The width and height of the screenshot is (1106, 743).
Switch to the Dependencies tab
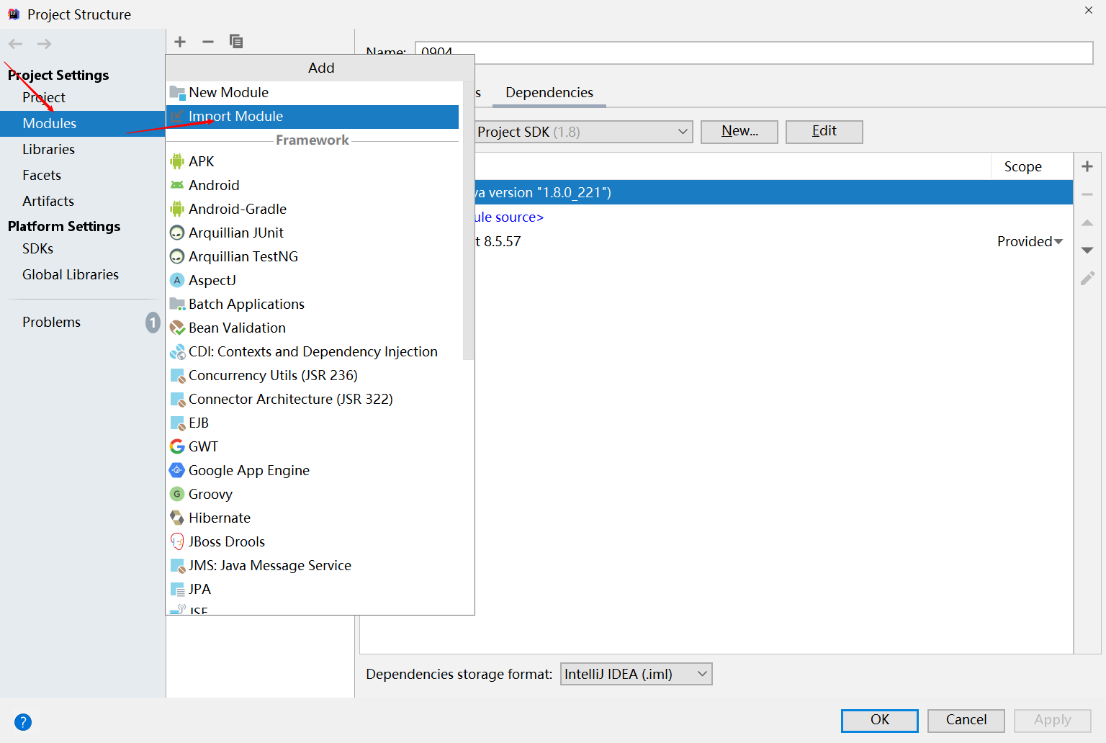pos(549,93)
